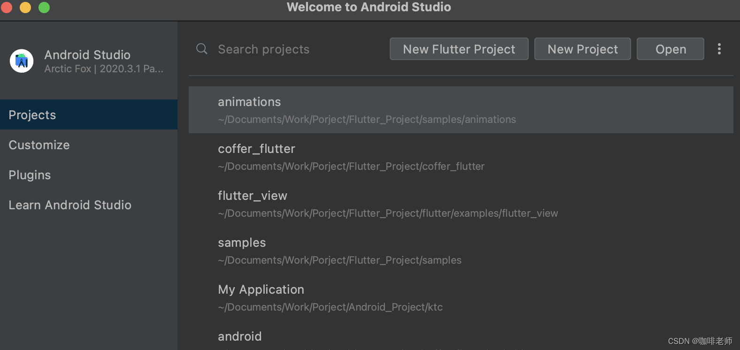
Task: Click the Open button
Action: [x=670, y=49]
